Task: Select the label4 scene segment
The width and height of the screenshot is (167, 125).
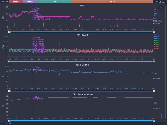Action: point(112,2)
